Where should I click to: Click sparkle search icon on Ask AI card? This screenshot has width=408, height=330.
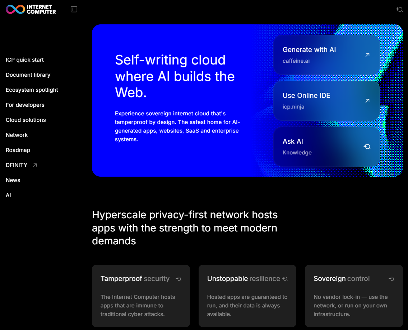[x=367, y=147]
